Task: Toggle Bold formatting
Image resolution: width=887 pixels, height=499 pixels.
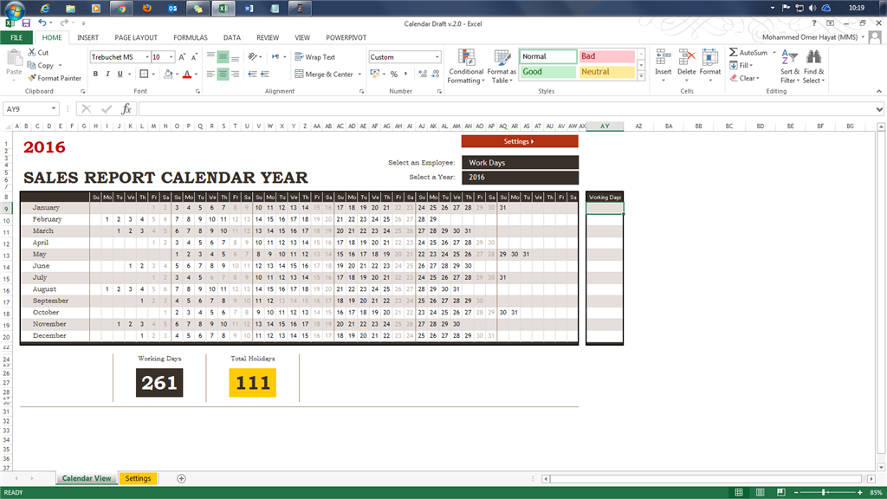Action: 95,75
